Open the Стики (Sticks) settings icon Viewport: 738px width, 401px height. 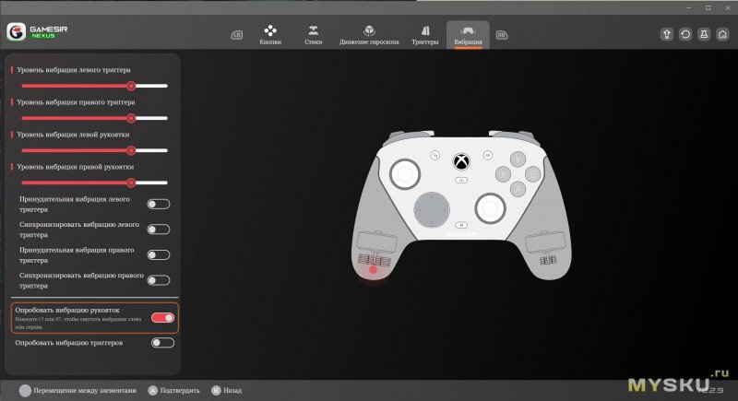[313, 34]
